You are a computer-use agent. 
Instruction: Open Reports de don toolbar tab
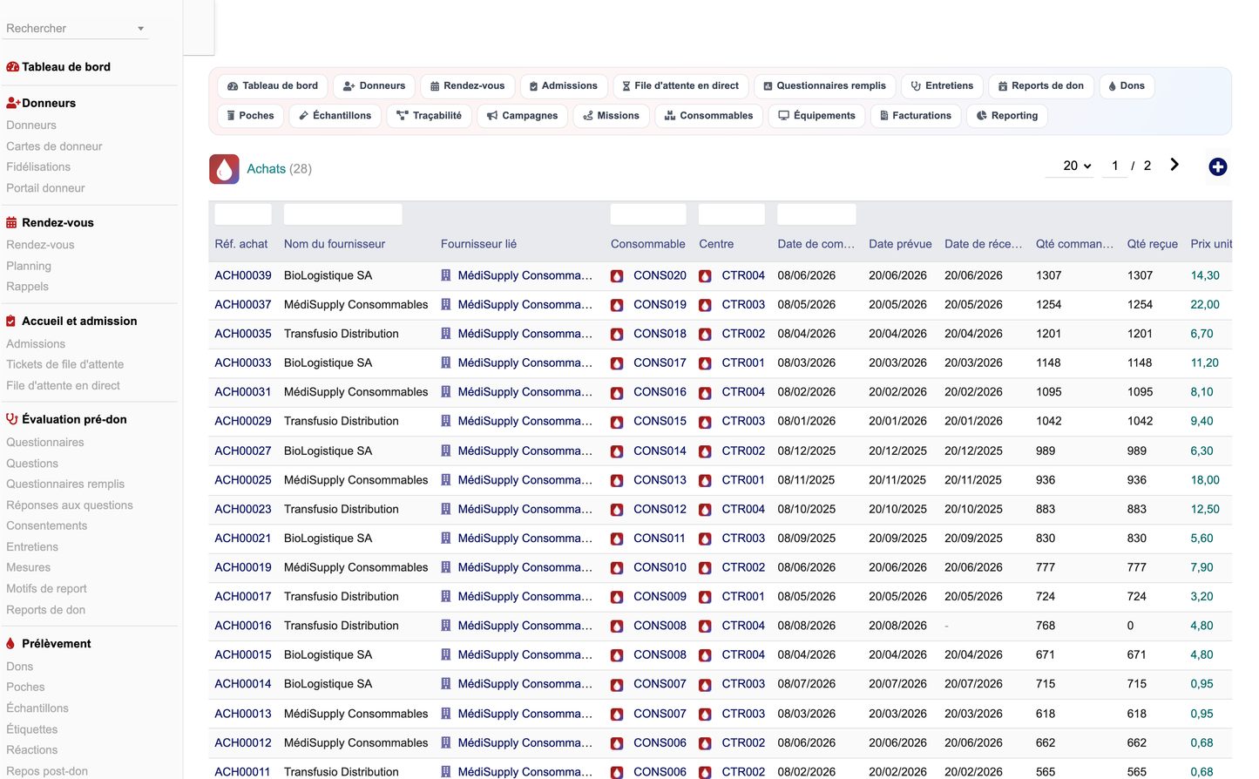(x=1041, y=86)
